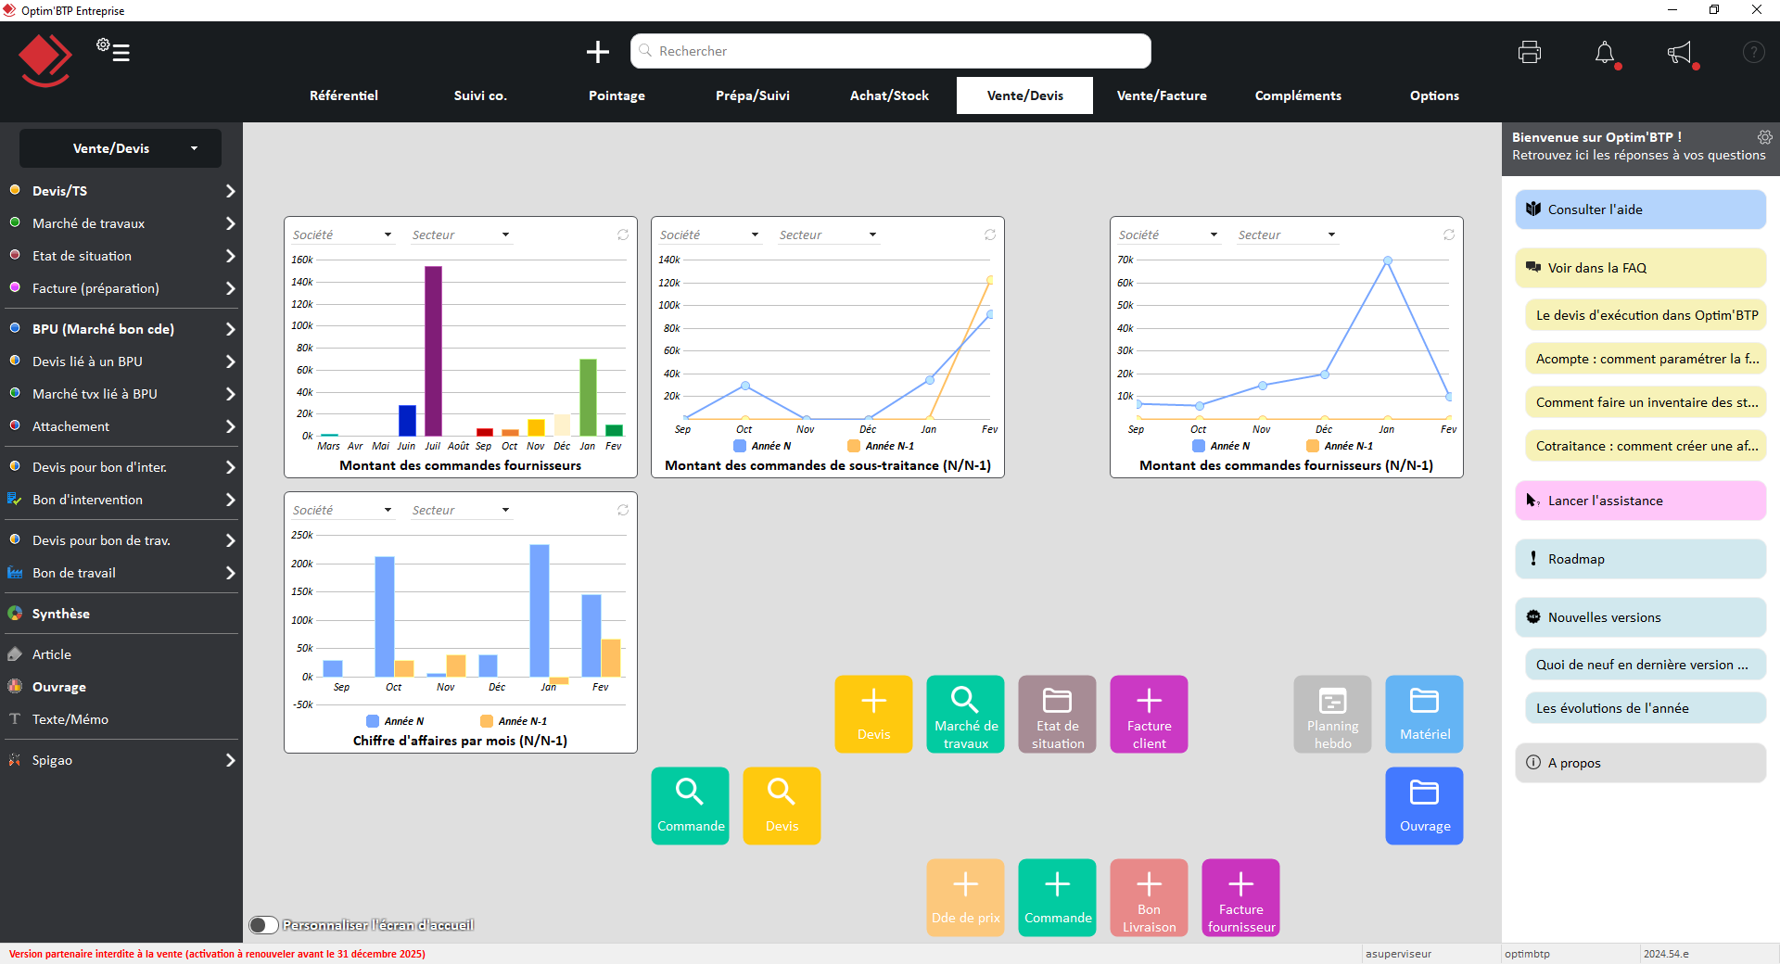Refresh the sous-traitance chart

[x=990, y=235]
